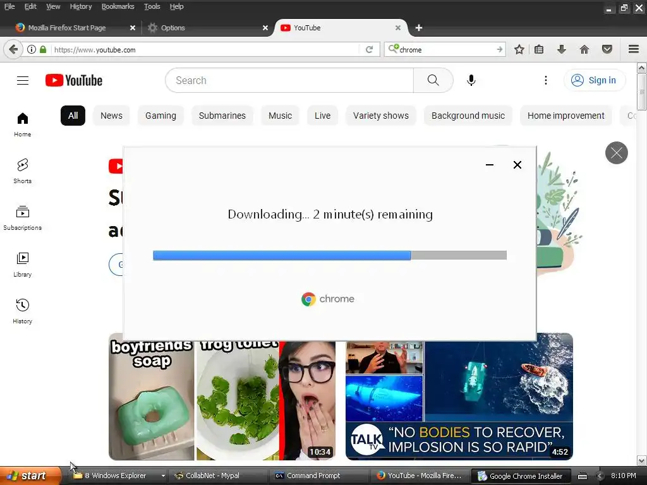Click the chrome search box in toolbar
Screen dimensions: 647x485
pos(445,49)
